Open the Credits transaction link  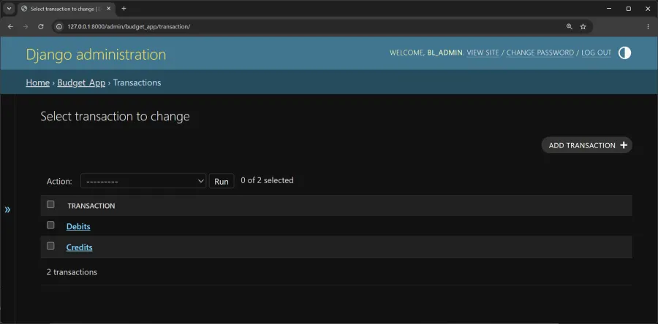79,247
